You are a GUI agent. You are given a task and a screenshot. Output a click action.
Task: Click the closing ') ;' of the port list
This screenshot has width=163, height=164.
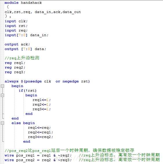click(8, 16)
